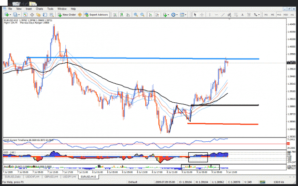Expand the Profiles dropdown arrow
This screenshot has width=298, height=186.
coord(19,15)
